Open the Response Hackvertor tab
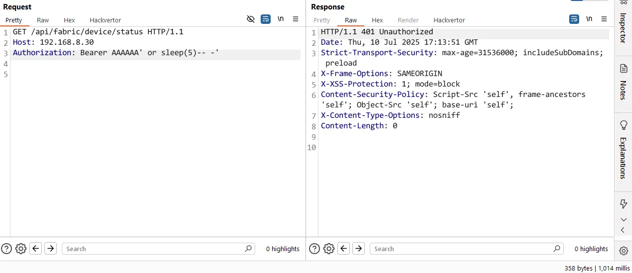 coord(449,20)
